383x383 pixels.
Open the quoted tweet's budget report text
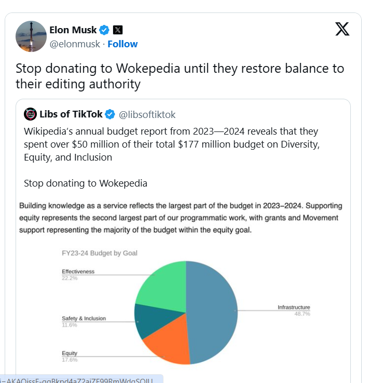(171, 144)
